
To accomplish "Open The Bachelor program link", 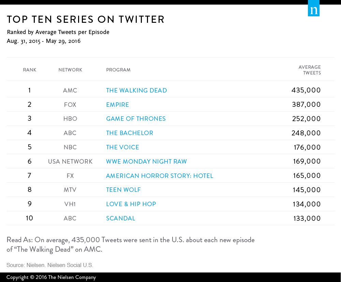I will 130,133.
